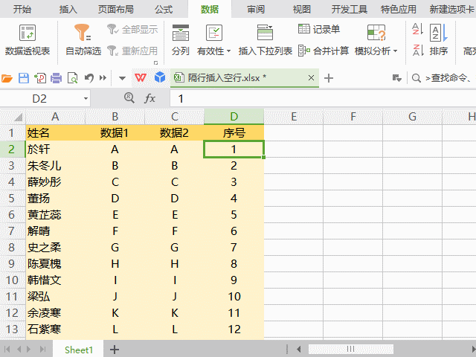
Task: Open the 排序 custom sort dialog
Action: click(x=439, y=40)
